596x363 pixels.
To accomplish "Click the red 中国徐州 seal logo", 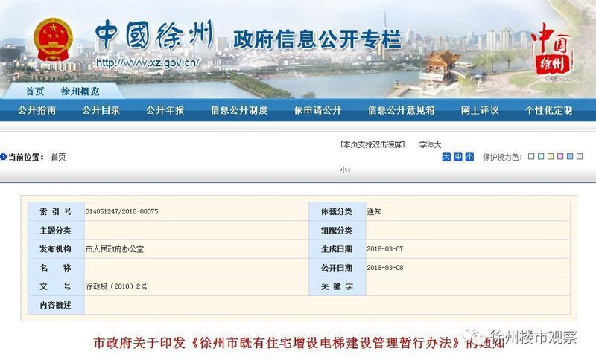I will pos(551,49).
